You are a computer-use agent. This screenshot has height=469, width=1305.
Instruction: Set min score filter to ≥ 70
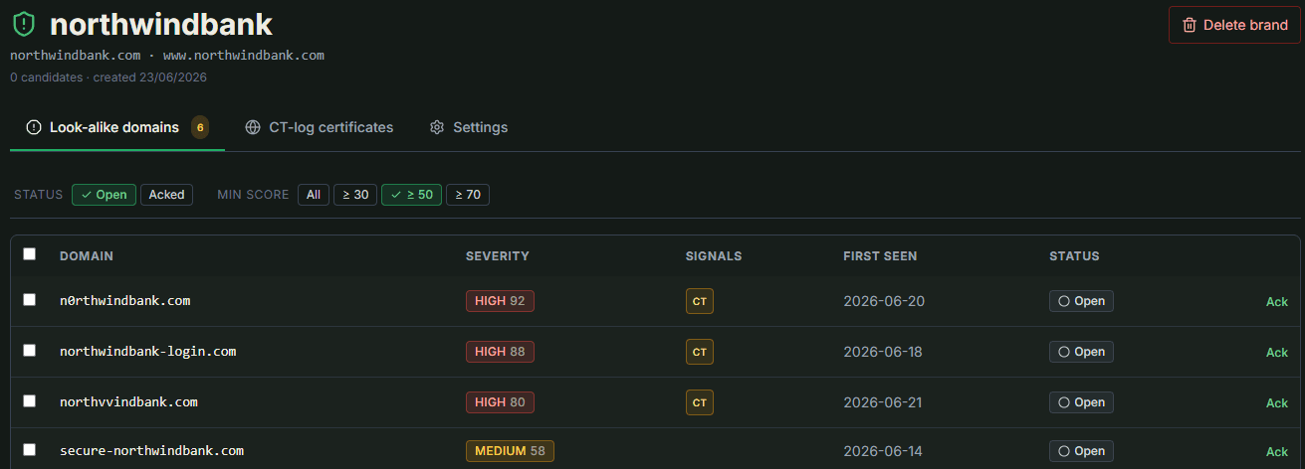click(x=467, y=195)
